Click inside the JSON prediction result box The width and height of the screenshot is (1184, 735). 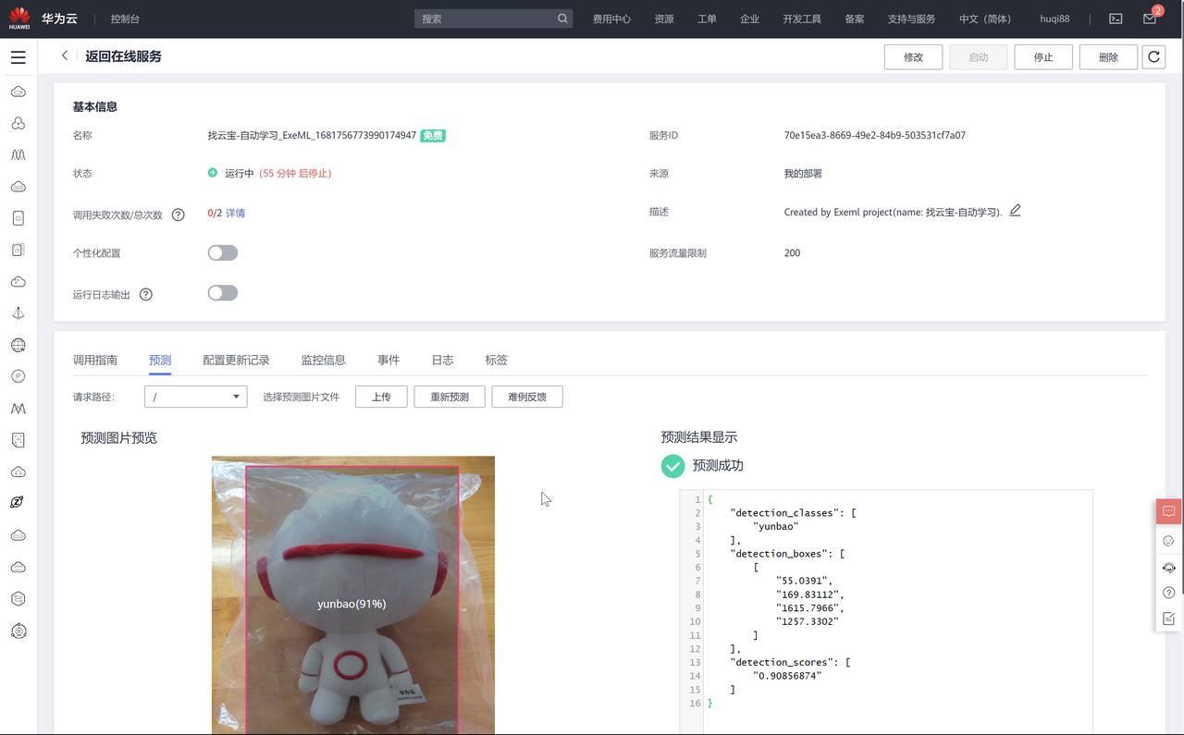886,612
